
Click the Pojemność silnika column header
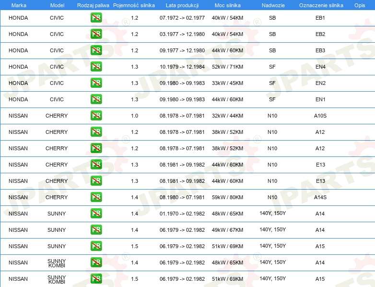[134, 5]
